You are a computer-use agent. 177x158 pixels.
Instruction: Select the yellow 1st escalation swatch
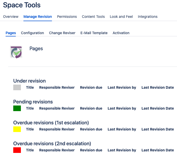17,129
